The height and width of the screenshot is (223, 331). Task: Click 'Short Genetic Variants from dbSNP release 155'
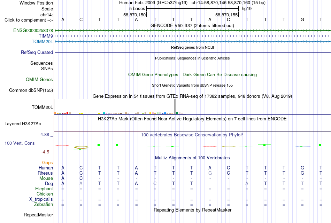(192, 85)
